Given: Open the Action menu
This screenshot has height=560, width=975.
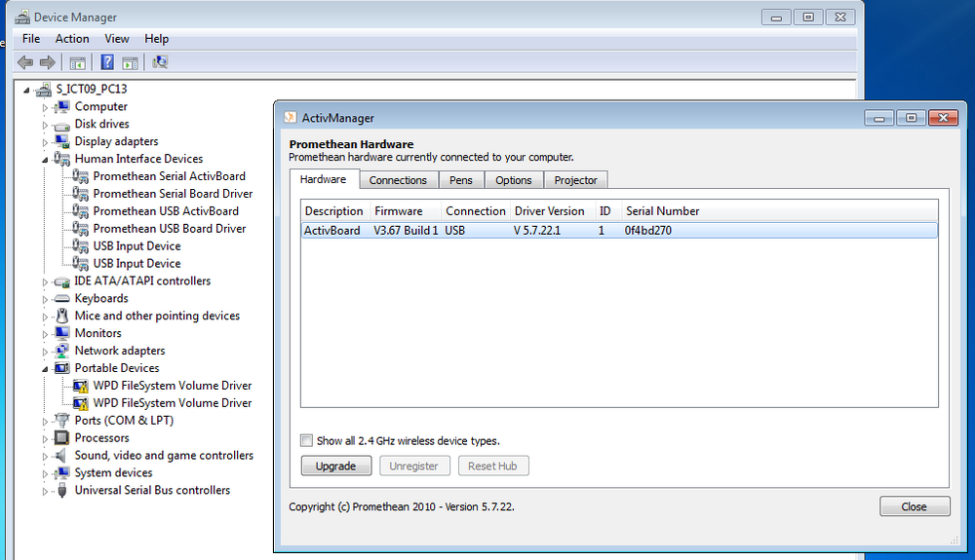Looking at the screenshot, I should pyautogui.click(x=72, y=39).
